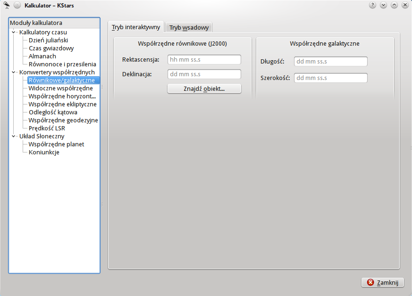412x296 pixels.
Task: Select Koniunkcje in the tree
Action: (44, 152)
